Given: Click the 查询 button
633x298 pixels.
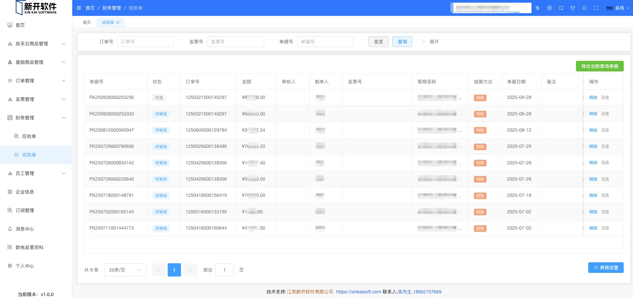Looking at the screenshot, I should [402, 42].
